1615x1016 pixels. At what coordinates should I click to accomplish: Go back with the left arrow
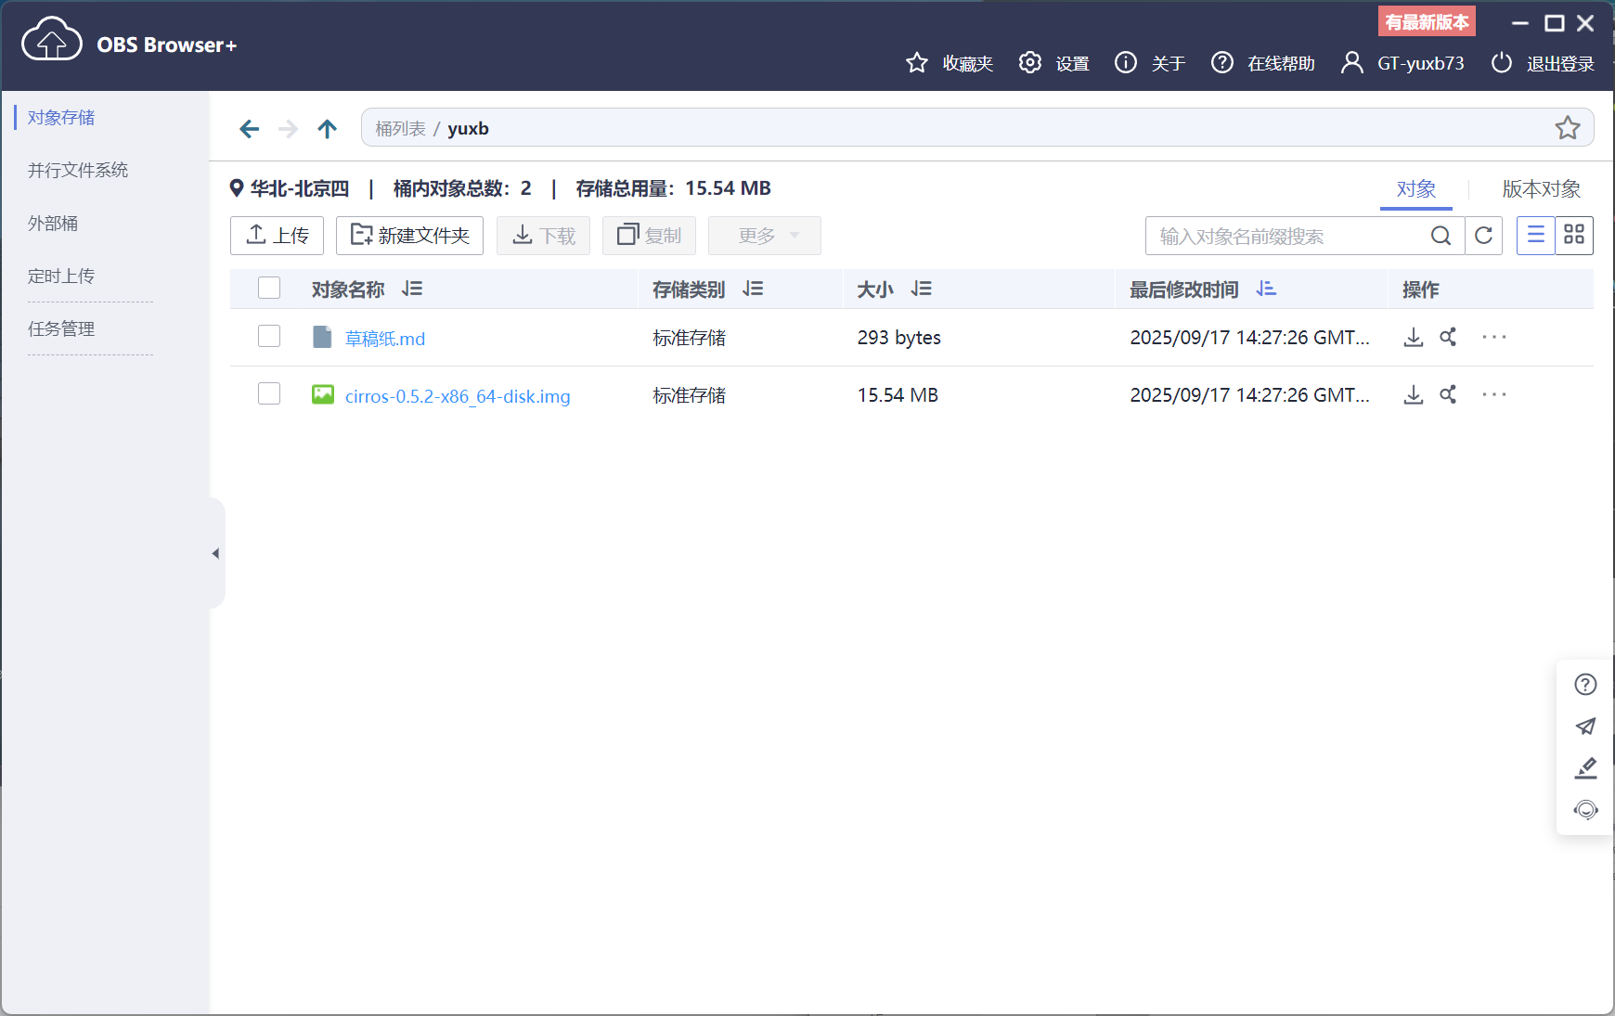click(x=249, y=129)
